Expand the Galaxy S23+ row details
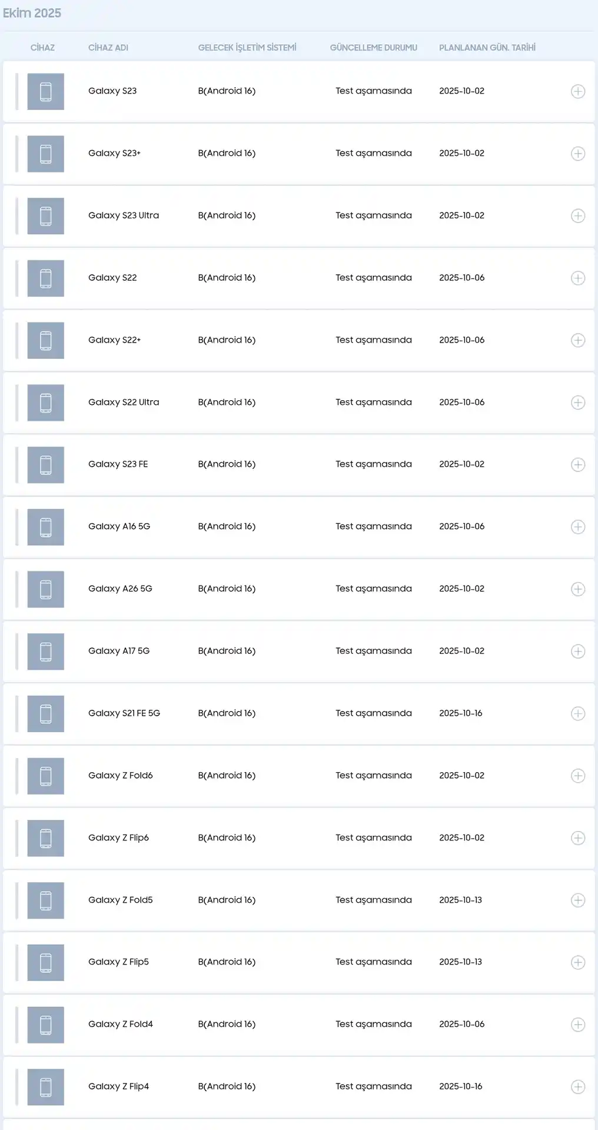598x1130 pixels. tap(578, 154)
